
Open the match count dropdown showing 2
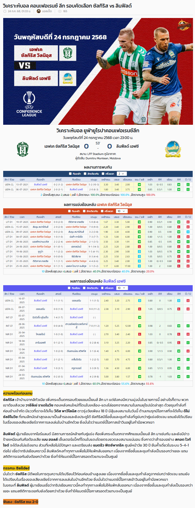[121, 174]
